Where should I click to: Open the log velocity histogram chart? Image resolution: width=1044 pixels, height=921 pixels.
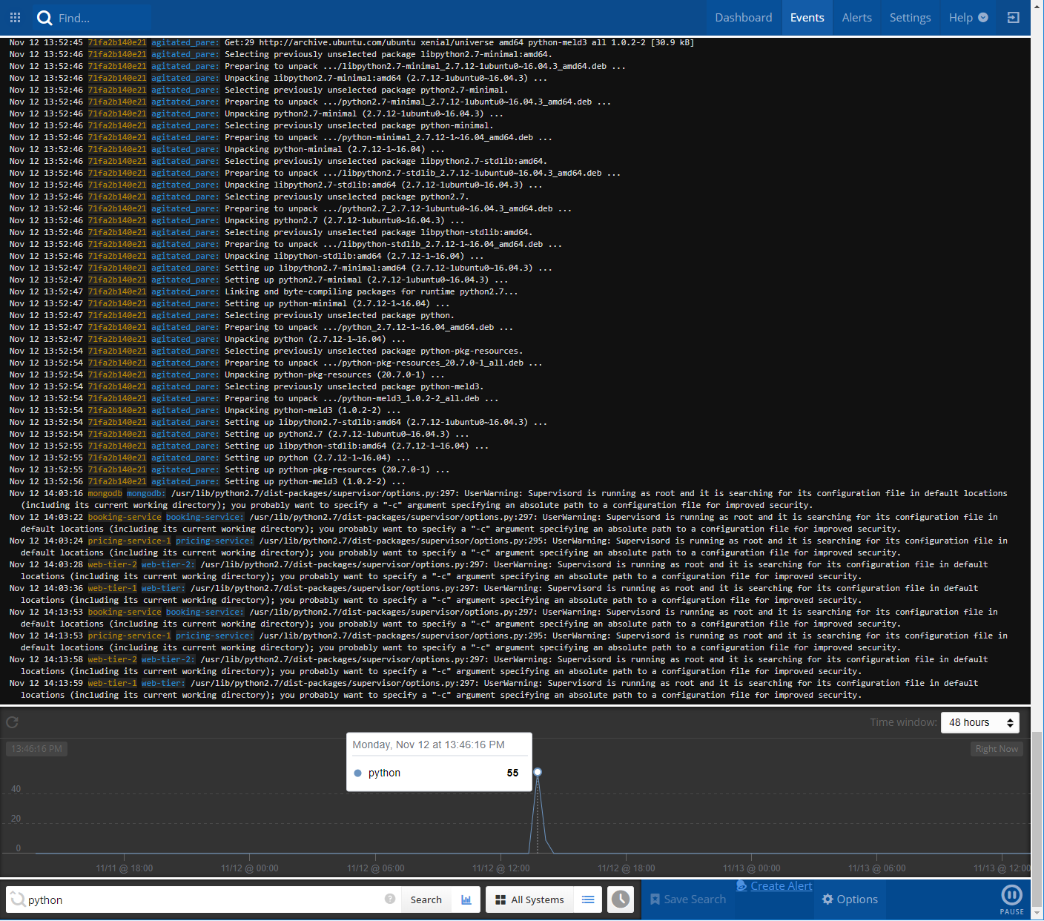[466, 899]
